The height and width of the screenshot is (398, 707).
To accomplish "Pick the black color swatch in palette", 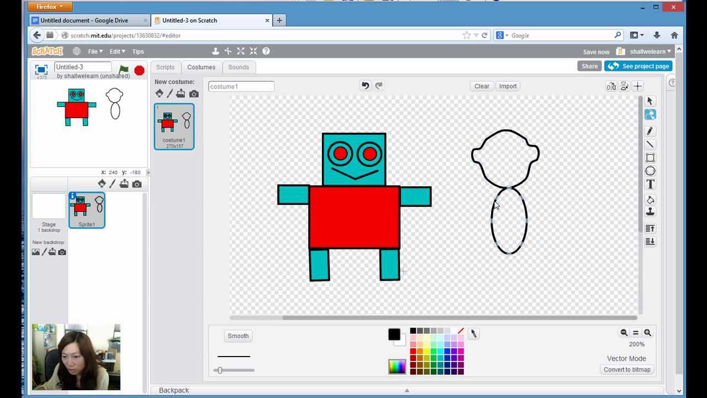I will point(413,331).
